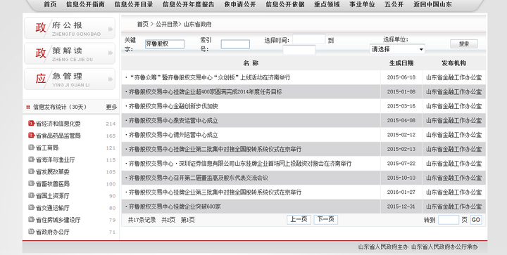Open 五公开 navigation item
The width and height of the screenshot is (507, 255).
[394, 4]
